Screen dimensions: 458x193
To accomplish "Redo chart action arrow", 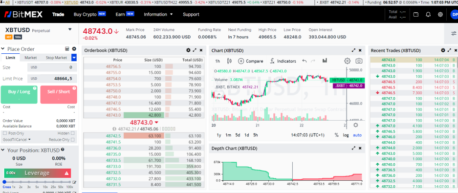I will (313, 61).
